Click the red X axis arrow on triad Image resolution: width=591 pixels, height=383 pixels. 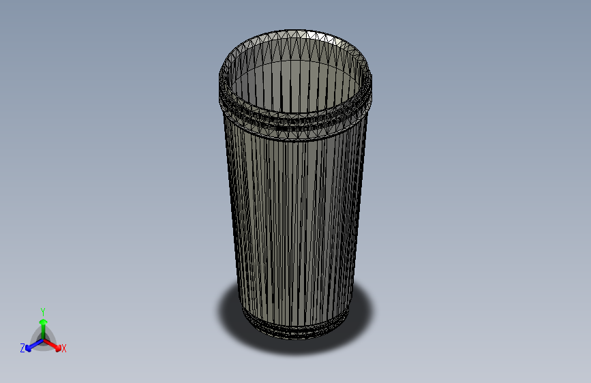pos(53,345)
